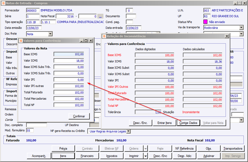Click the Voltar para Nota button
Screen dimensions: 248x162
tap(213, 123)
